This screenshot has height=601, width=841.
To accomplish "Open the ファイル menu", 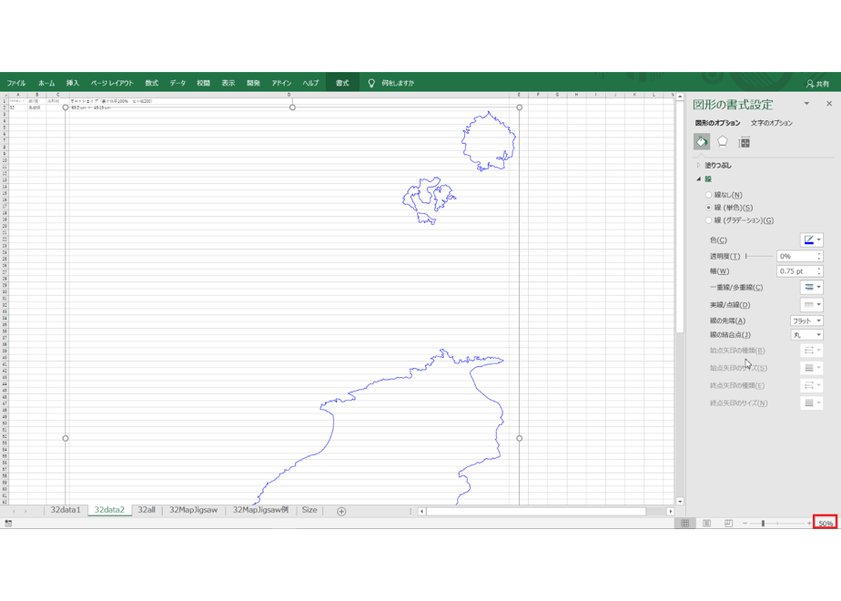I will 16,83.
